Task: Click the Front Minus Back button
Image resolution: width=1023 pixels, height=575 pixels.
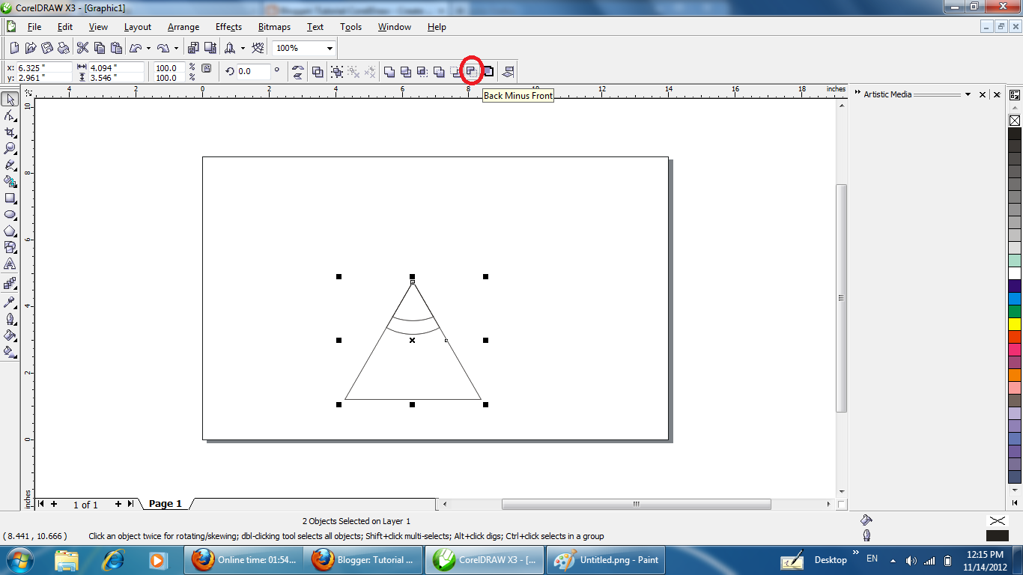Action: tap(455, 72)
